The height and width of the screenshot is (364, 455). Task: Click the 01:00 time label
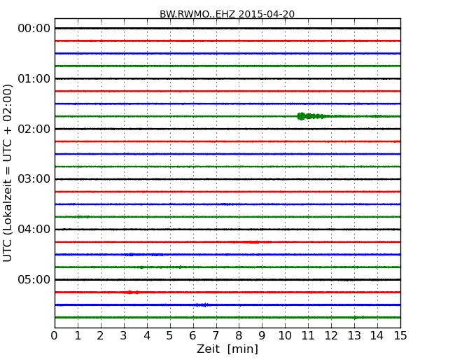(x=34, y=78)
